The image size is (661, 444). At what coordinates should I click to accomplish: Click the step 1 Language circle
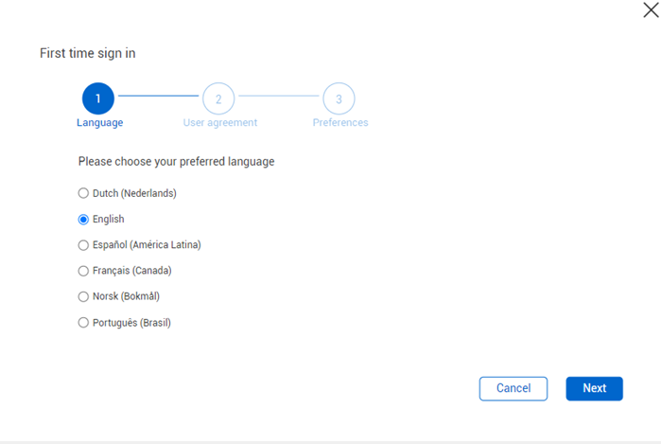click(98, 98)
